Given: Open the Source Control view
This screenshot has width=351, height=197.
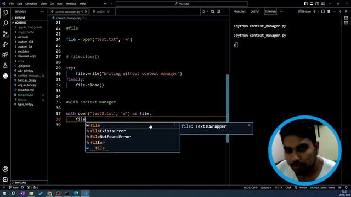Looking at the screenshot, I should coord(5,34).
